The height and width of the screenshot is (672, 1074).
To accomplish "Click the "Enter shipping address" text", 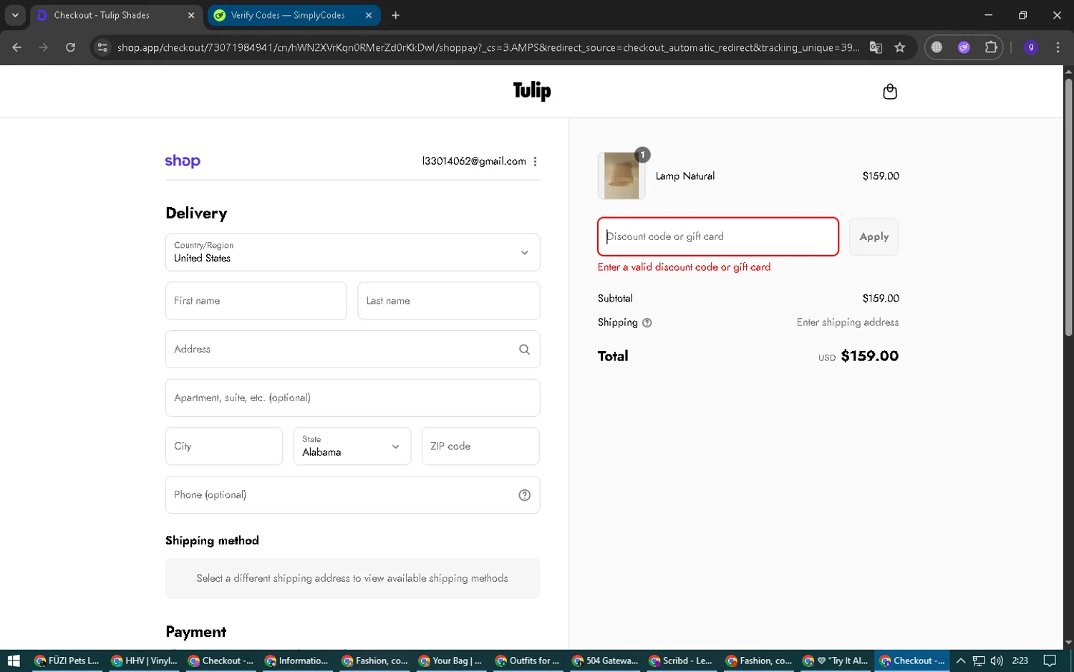I will pyautogui.click(x=848, y=322).
